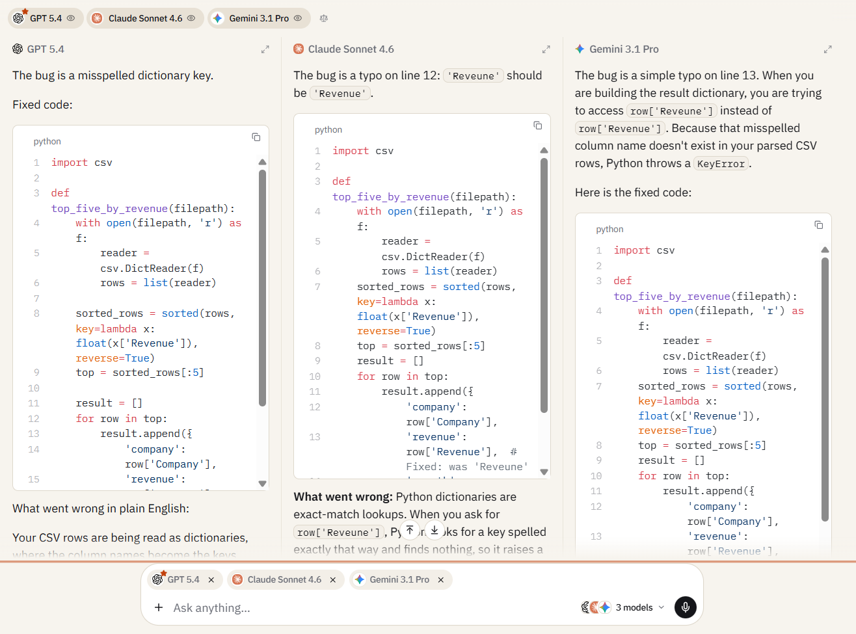Select the GPT 5.4 model tab
856x634 pixels.
pyautogui.click(x=46, y=18)
